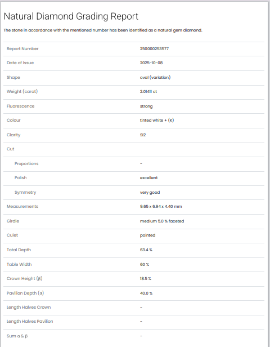Click the Length Halves Crown label
This screenshot has height=347, width=270.
(x=29, y=308)
